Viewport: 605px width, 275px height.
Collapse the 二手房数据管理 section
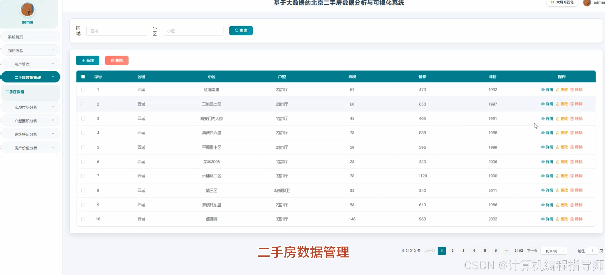pyautogui.click(x=30, y=77)
